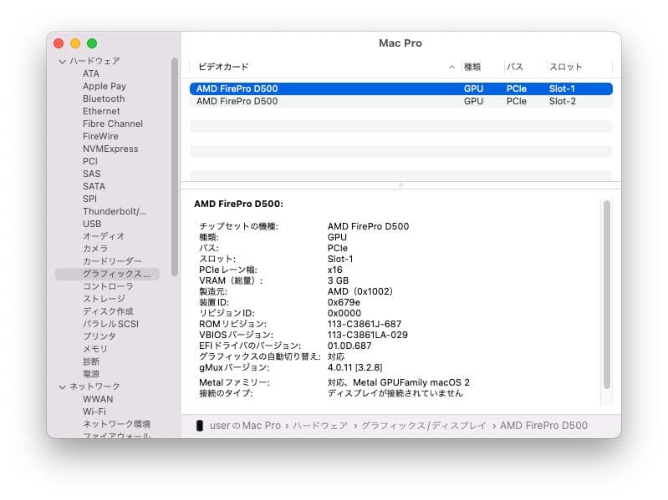Open コントローラ in the sidebar
Viewport: 668px width, 500px height.
[108, 286]
